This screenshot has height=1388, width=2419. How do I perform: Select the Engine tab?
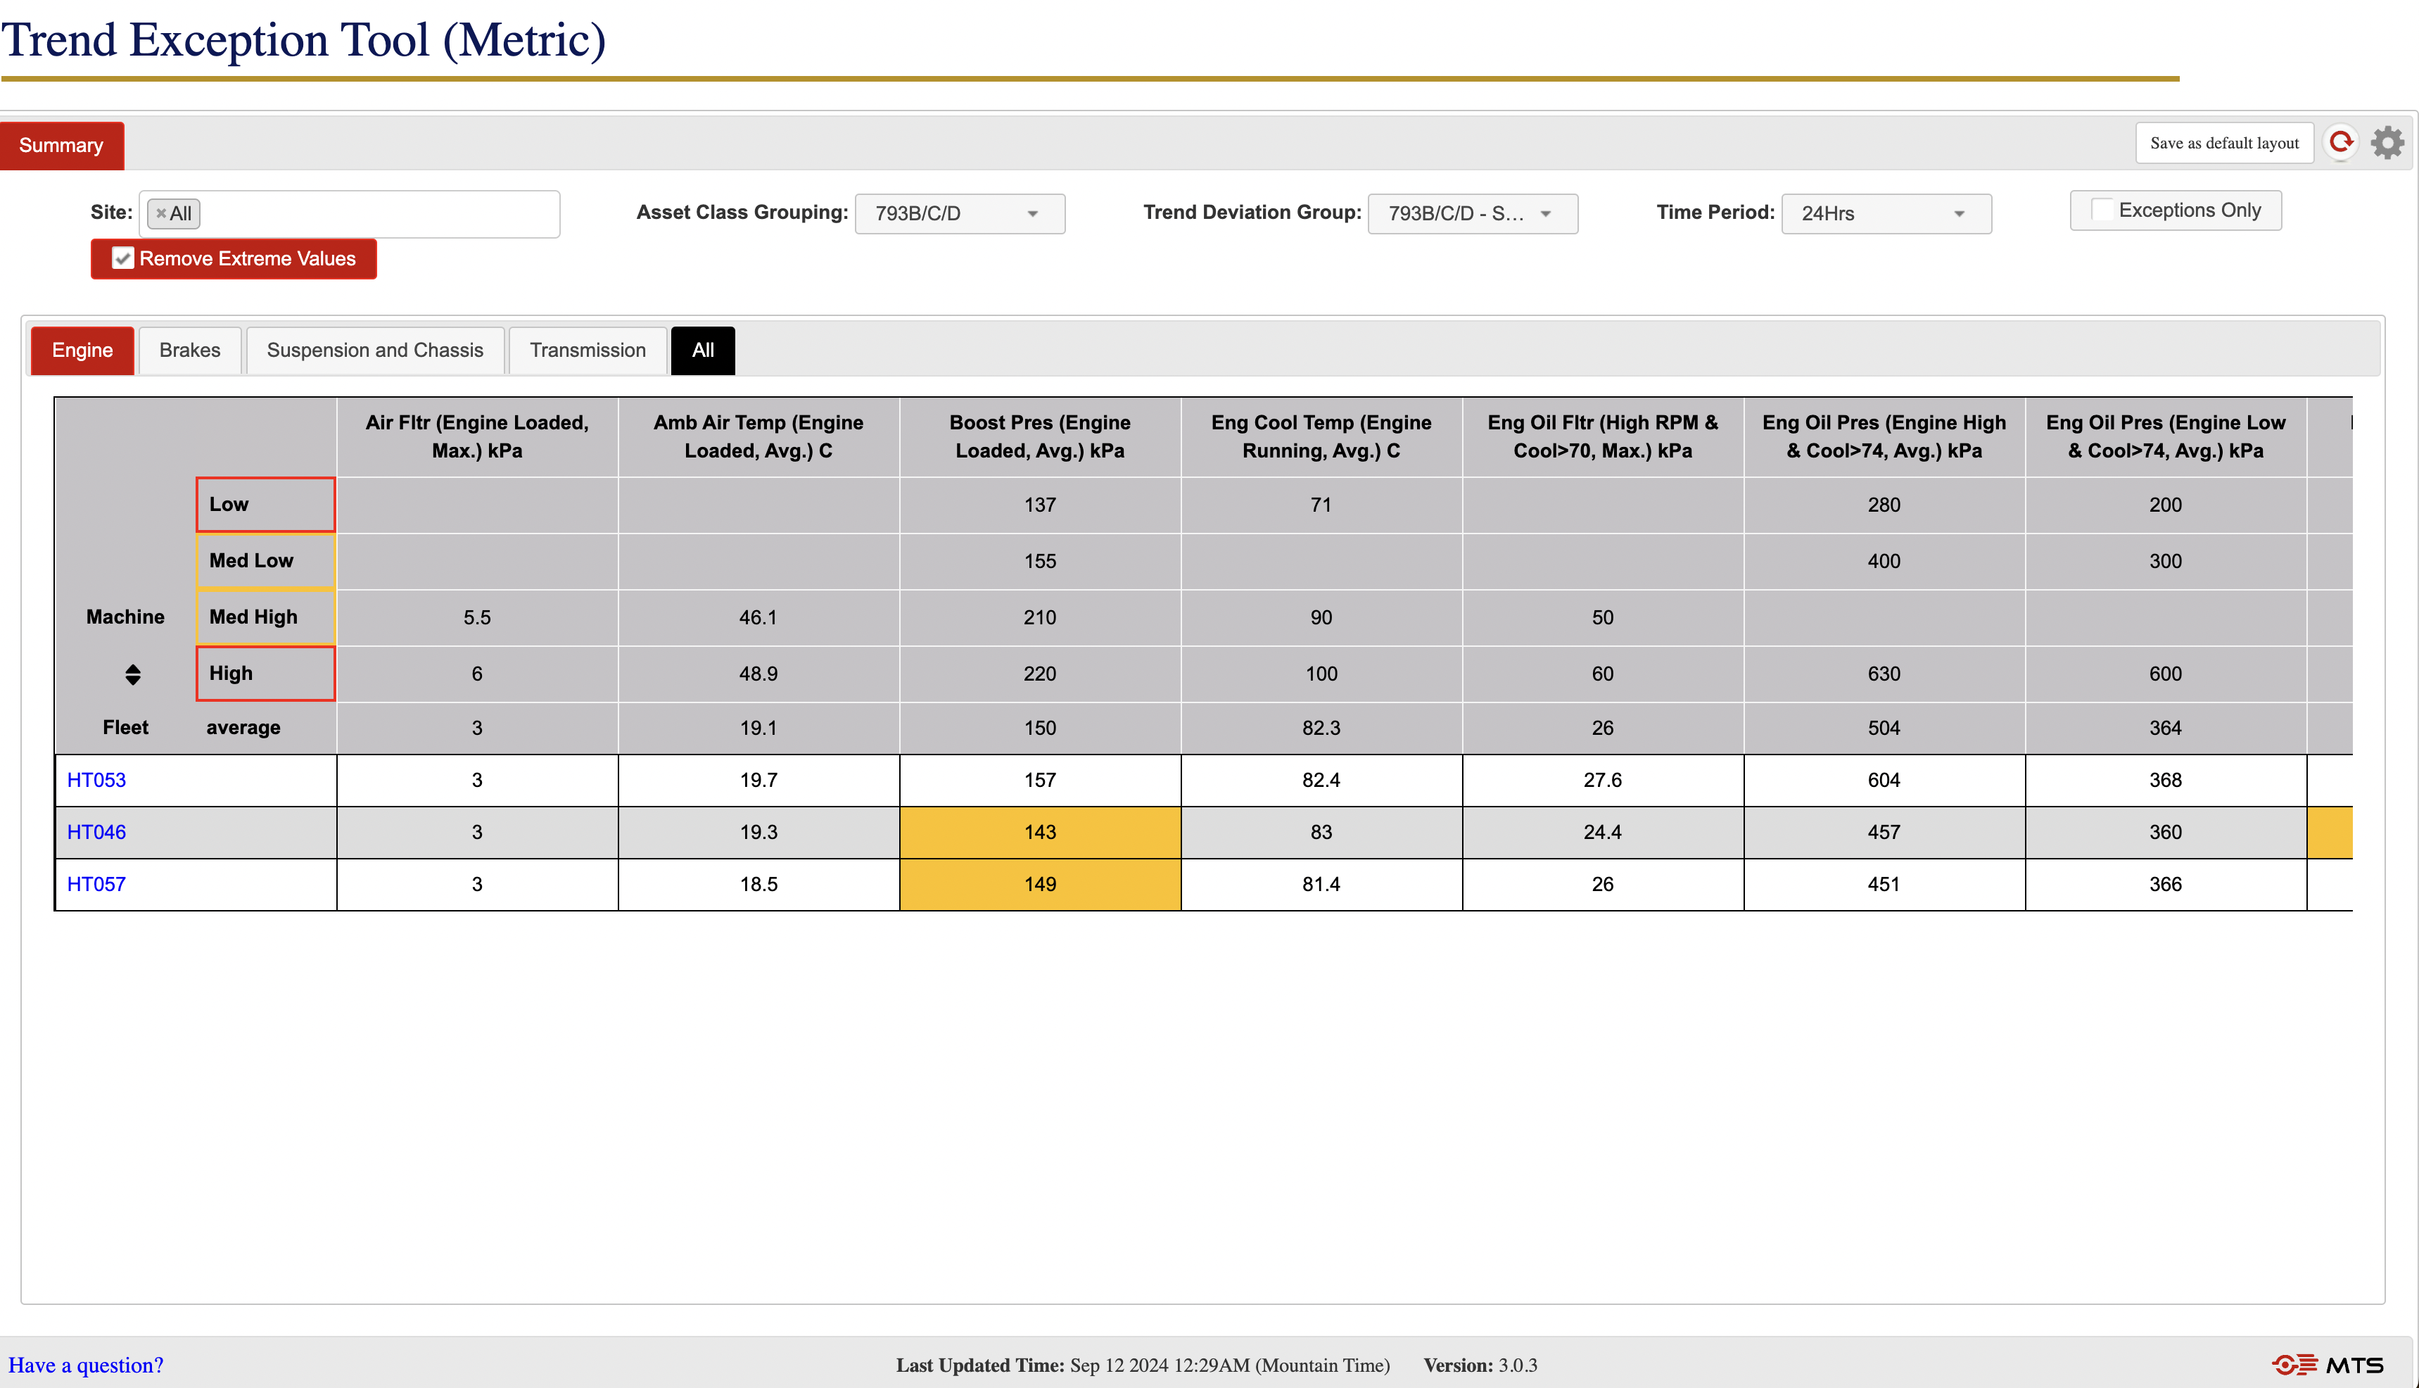click(x=82, y=349)
